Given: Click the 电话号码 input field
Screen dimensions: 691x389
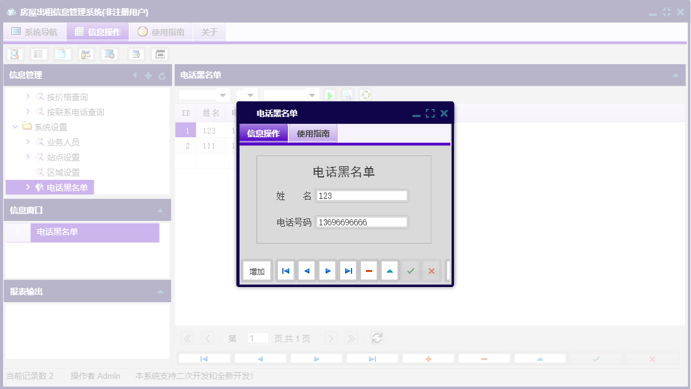Looking at the screenshot, I should (x=362, y=222).
